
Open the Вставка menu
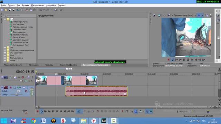(26, 6)
